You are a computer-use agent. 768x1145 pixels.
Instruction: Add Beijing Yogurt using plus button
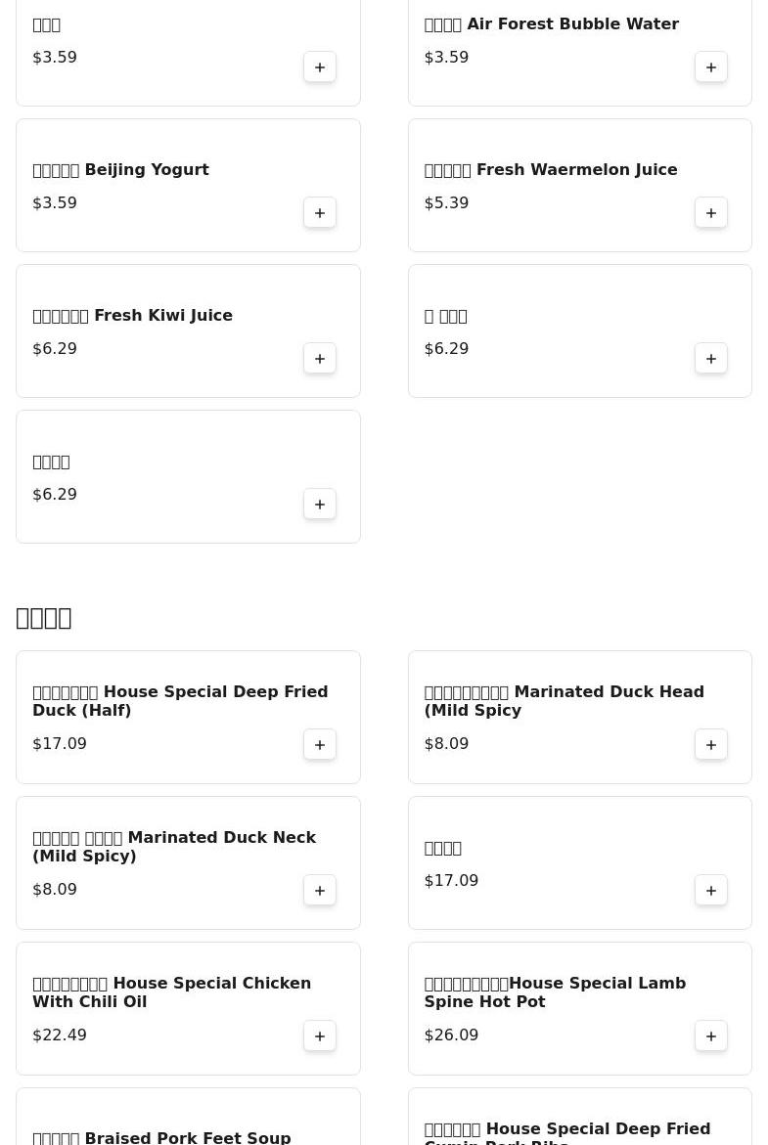point(320,213)
